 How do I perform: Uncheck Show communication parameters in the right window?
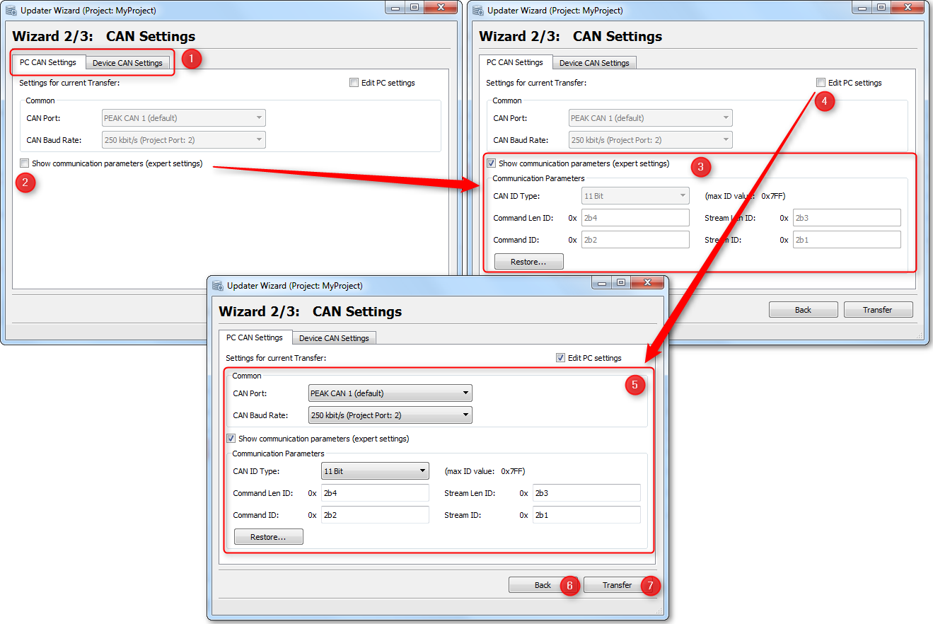pos(491,163)
